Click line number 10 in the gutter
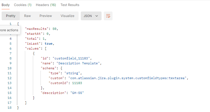This screenshot has width=210, height=112. [x=10, y=68]
